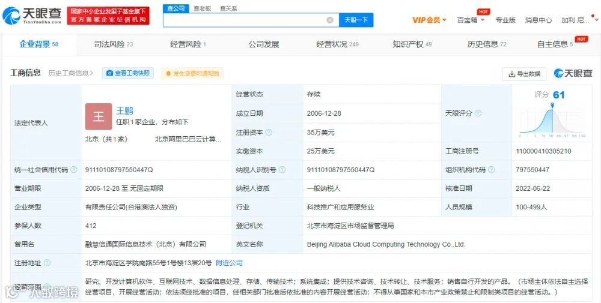Viewport: 601px width, 303px height.
Task: Click the 附近公司 link
Action: click(x=229, y=263)
